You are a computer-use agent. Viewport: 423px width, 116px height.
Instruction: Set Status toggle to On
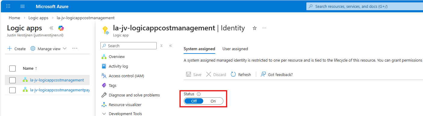click(213, 101)
